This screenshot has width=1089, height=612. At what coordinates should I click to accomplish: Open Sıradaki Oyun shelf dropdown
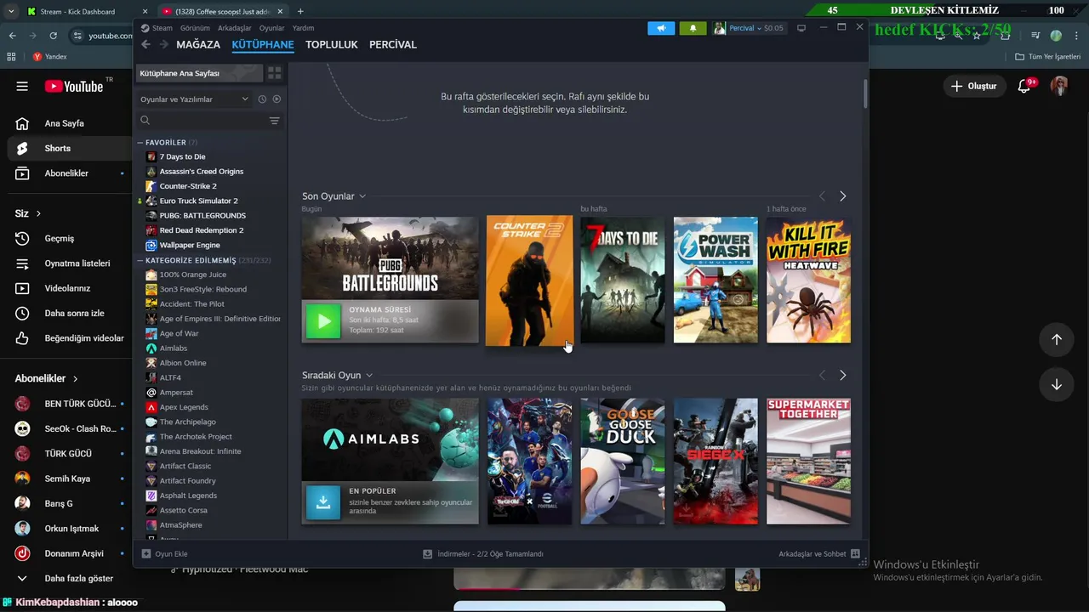click(x=369, y=375)
